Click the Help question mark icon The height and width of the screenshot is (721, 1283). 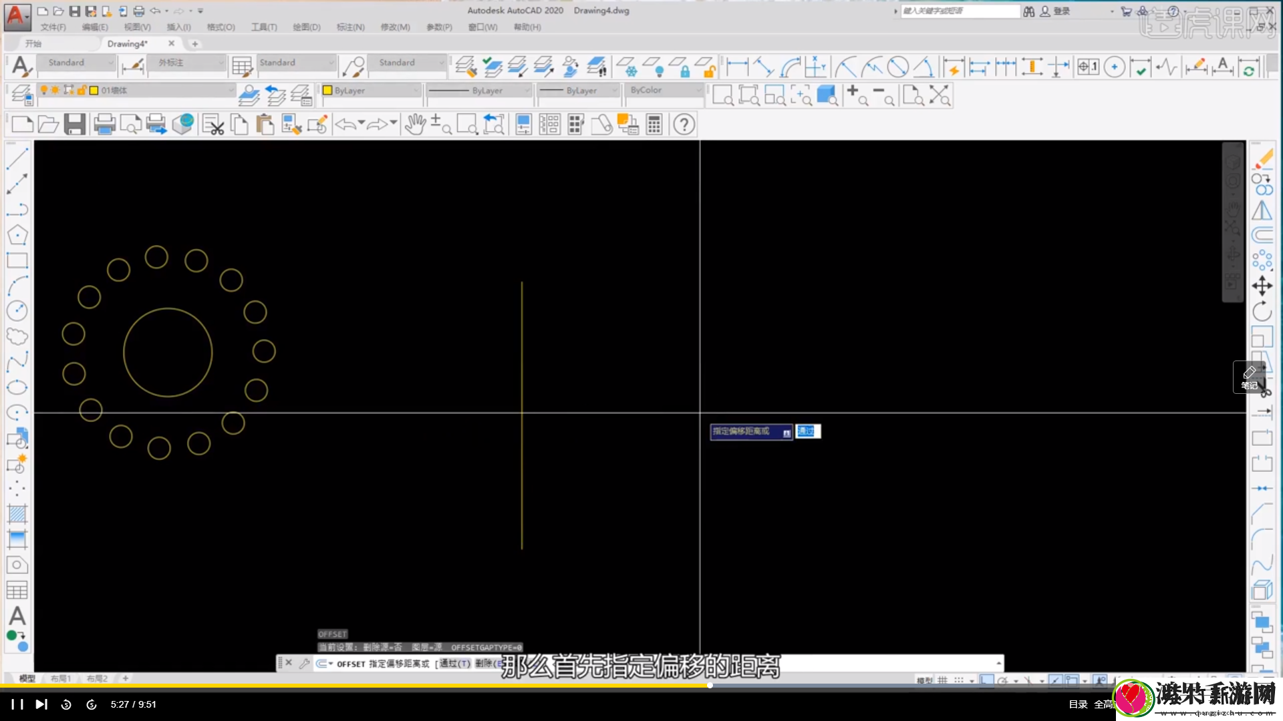684,124
